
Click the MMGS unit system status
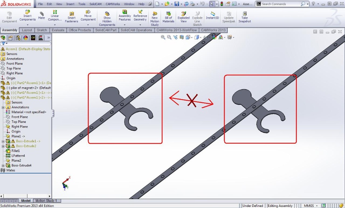click(x=309, y=206)
